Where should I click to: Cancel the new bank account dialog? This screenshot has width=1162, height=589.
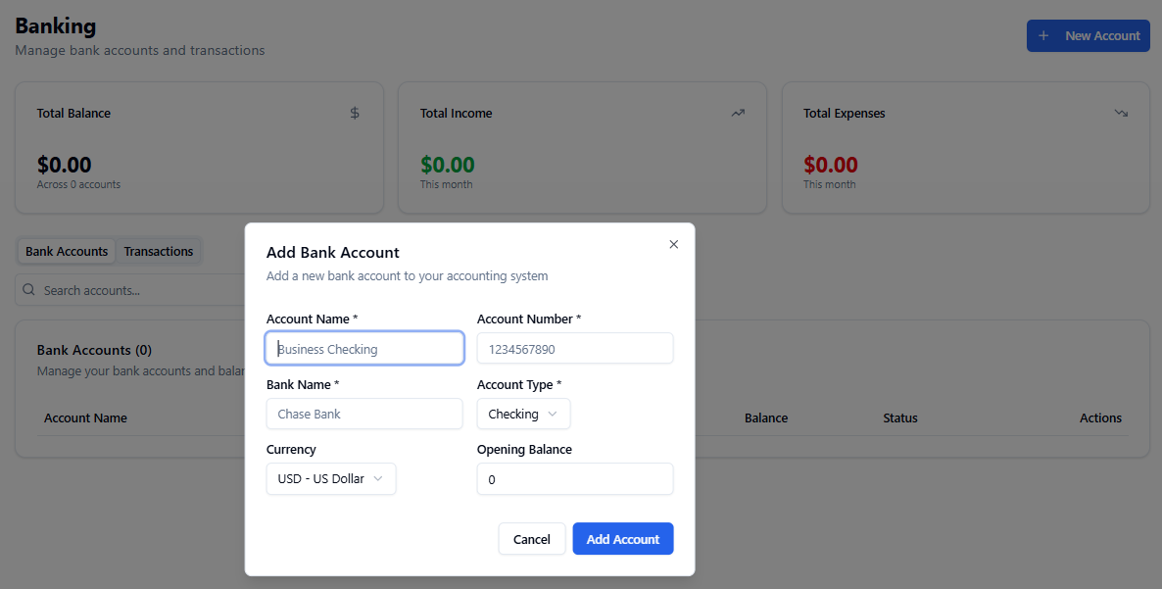pyautogui.click(x=532, y=539)
